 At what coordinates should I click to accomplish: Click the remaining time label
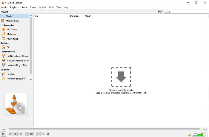[x=205, y=130]
